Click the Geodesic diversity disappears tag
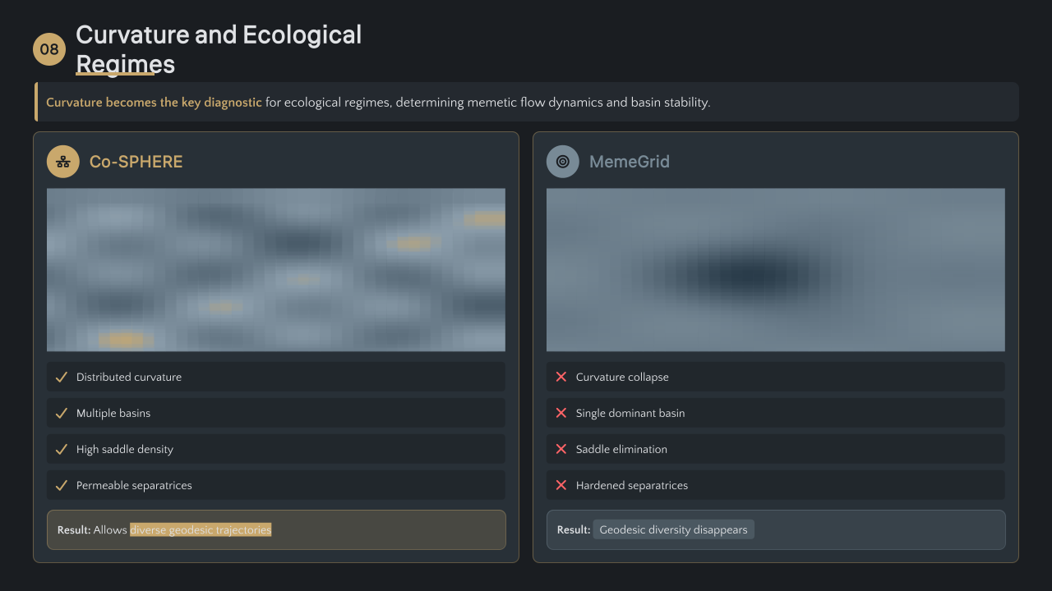The height and width of the screenshot is (591, 1052). (673, 529)
